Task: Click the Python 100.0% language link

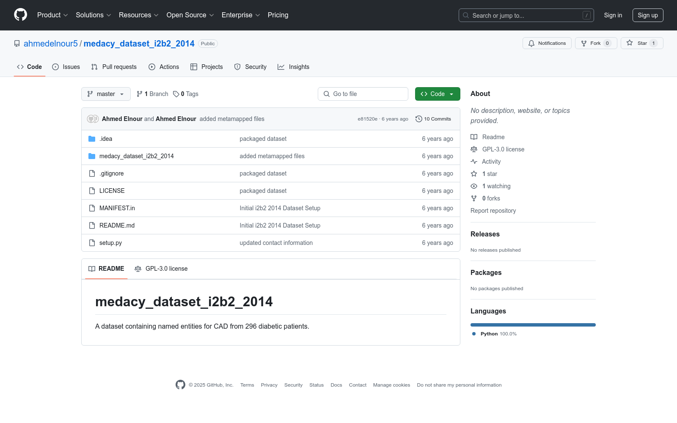Action: click(x=494, y=334)
